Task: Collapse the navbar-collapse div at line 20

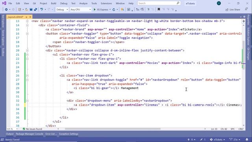Action: 27,50
